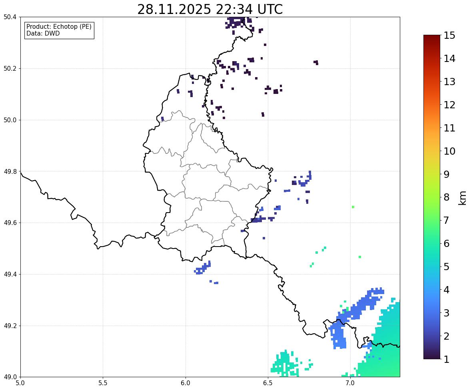
Task: Click the colorbar tick label "8"
Action: coord(446,197)
